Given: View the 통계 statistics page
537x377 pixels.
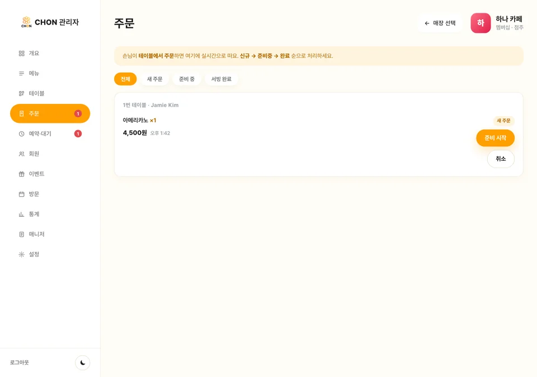Looking at the screenshot, I should (x=50, y=214).
